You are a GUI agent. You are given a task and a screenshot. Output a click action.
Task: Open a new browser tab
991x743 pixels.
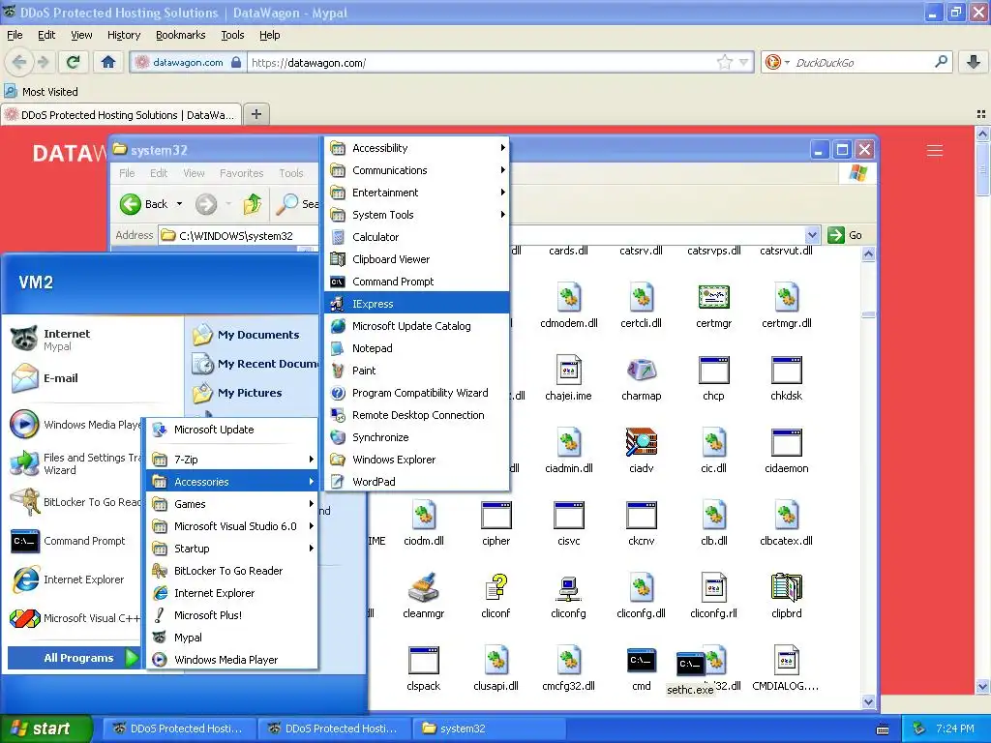coord(255,114)
